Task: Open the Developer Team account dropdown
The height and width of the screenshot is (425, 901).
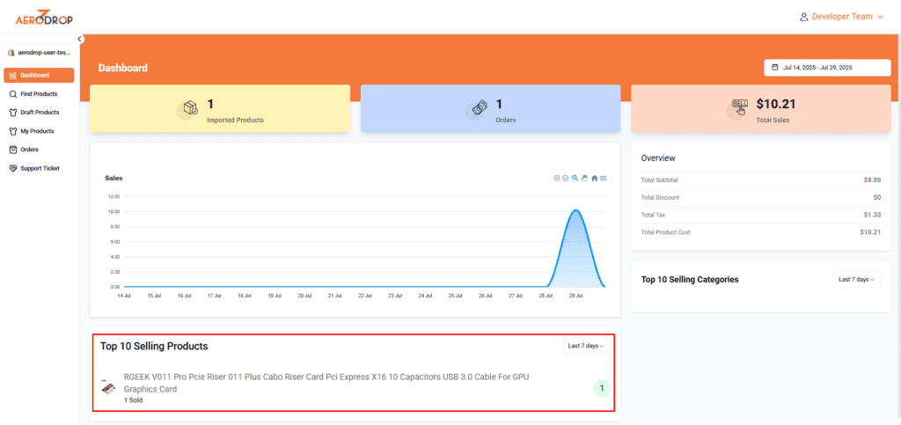Action: pos(840,16)
